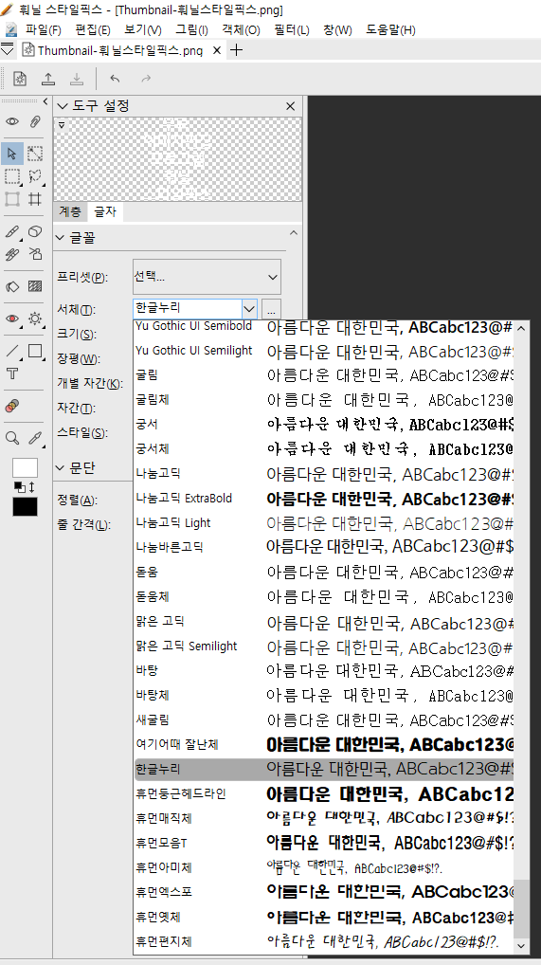Click the ... button next to 서체 field
Screen dimensions: 541x965
[x=271, y=308]
